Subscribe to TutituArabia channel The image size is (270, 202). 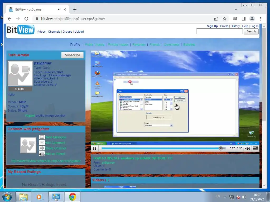click(x=72, y=55)
